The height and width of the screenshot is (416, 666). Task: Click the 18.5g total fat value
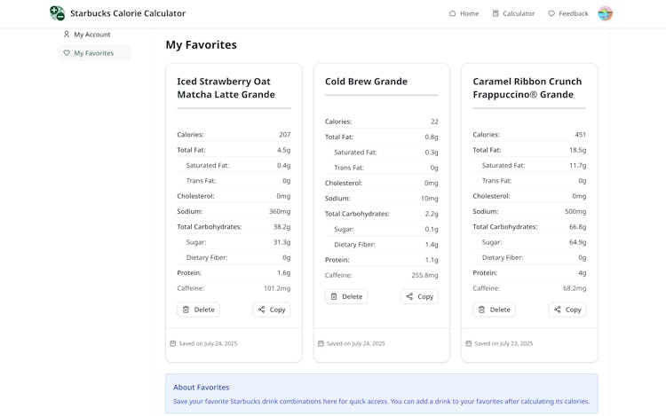click(578, 150)
